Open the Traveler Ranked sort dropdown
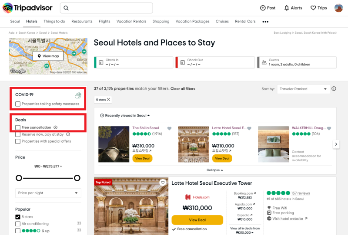The width and height of the screenshot is (348, 235). (x=303, y=89)
